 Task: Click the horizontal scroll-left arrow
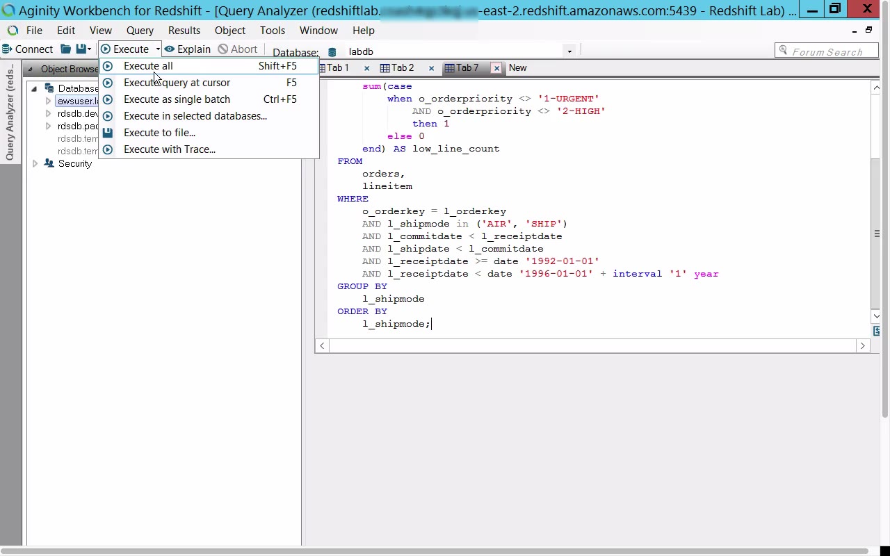point(322,345)
